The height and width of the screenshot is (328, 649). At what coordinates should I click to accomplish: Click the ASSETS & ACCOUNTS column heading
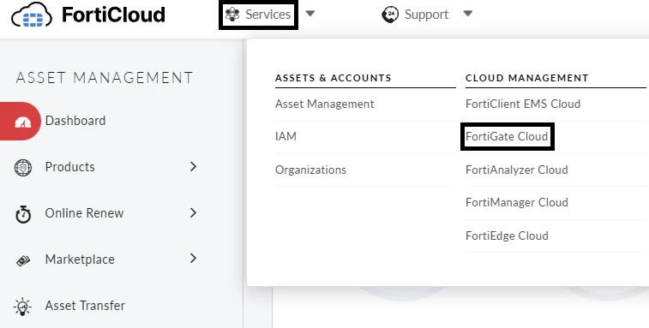coord(334,78)
